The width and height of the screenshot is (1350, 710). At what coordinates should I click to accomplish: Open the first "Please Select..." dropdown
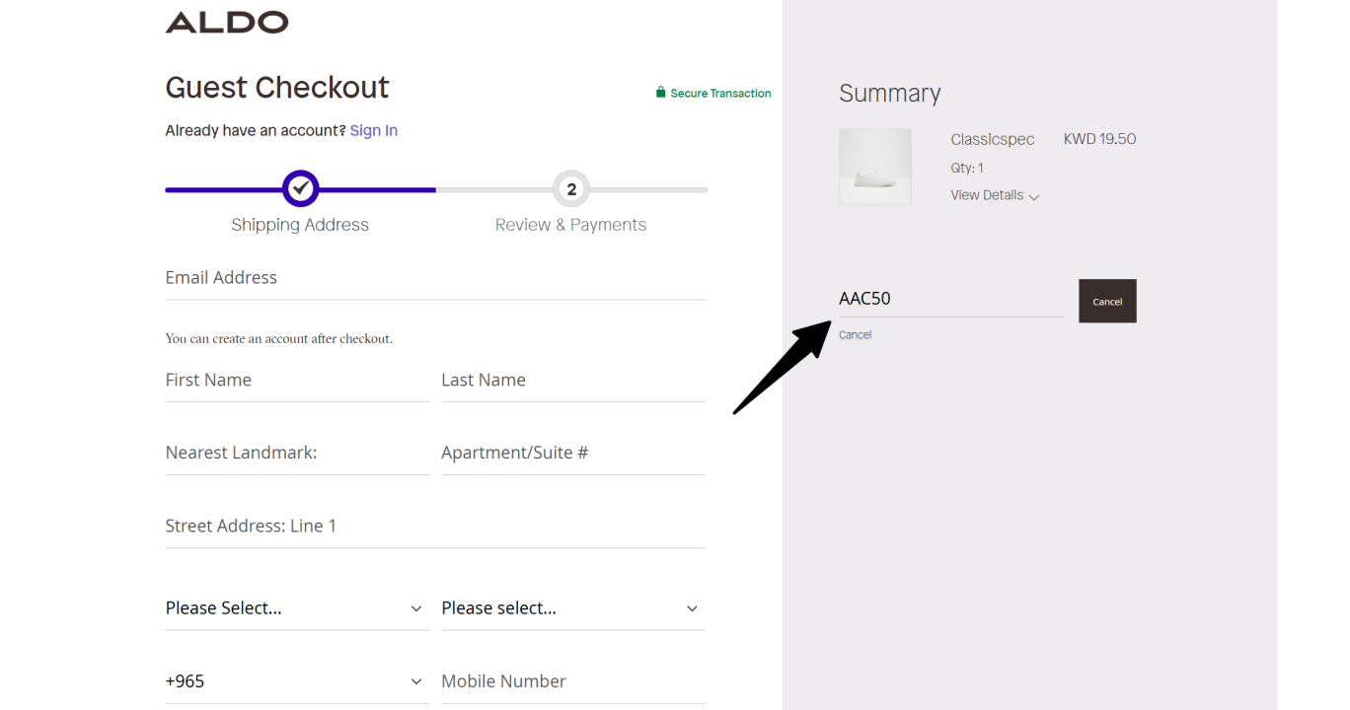click(x=297, y=608)
